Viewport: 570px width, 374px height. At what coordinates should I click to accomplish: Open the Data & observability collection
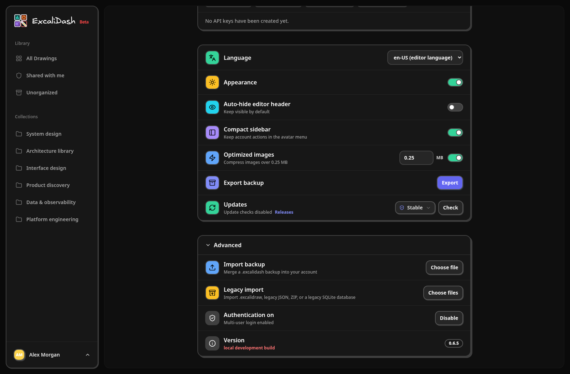click(52, 202)
